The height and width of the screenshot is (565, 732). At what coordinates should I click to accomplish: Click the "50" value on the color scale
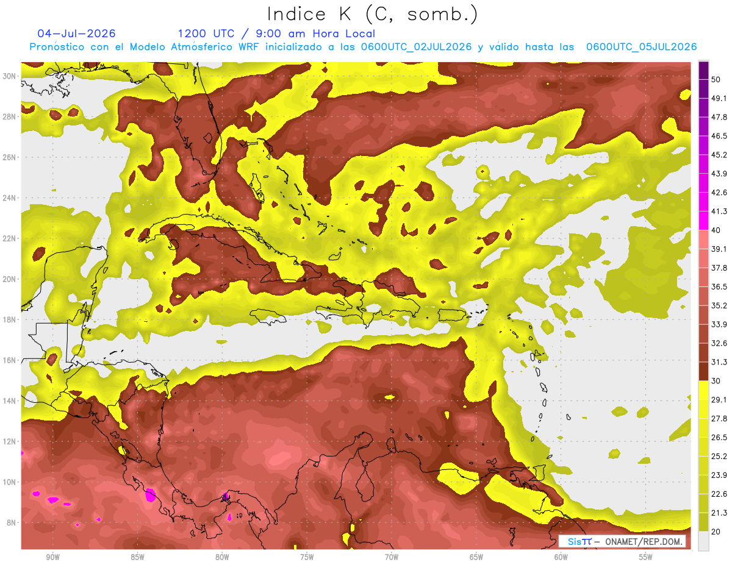click(716, 79)
